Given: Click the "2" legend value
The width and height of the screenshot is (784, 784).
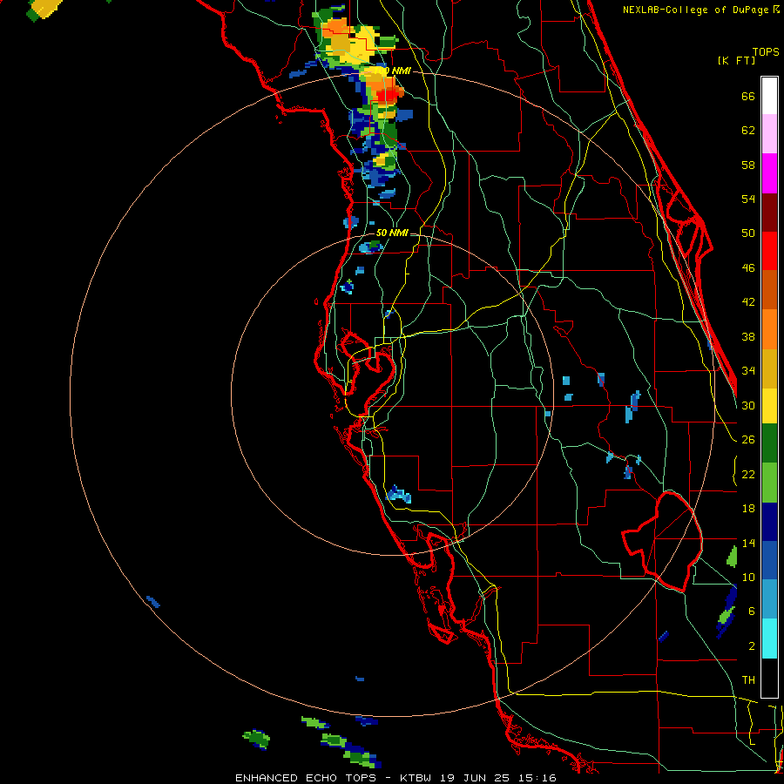Looking at the screenshot, I should 752,646.
